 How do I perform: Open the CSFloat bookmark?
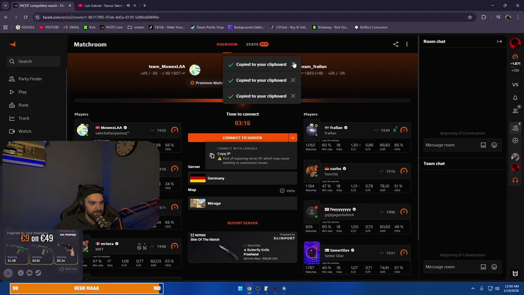pyautogui.click(x=289, y=27)
